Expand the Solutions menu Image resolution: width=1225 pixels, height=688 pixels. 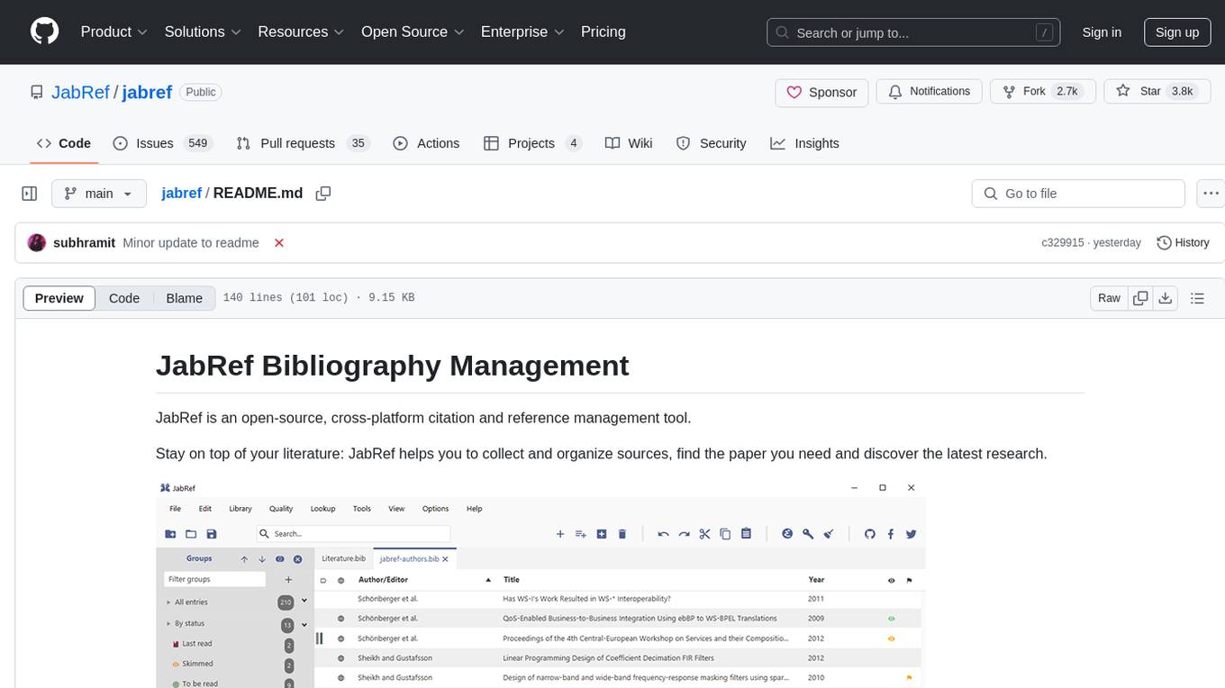click(203, 32)
